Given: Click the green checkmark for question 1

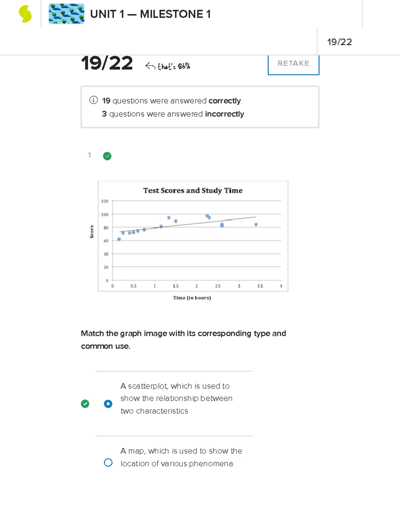Looking at the screenshot, I should (107, 156).
